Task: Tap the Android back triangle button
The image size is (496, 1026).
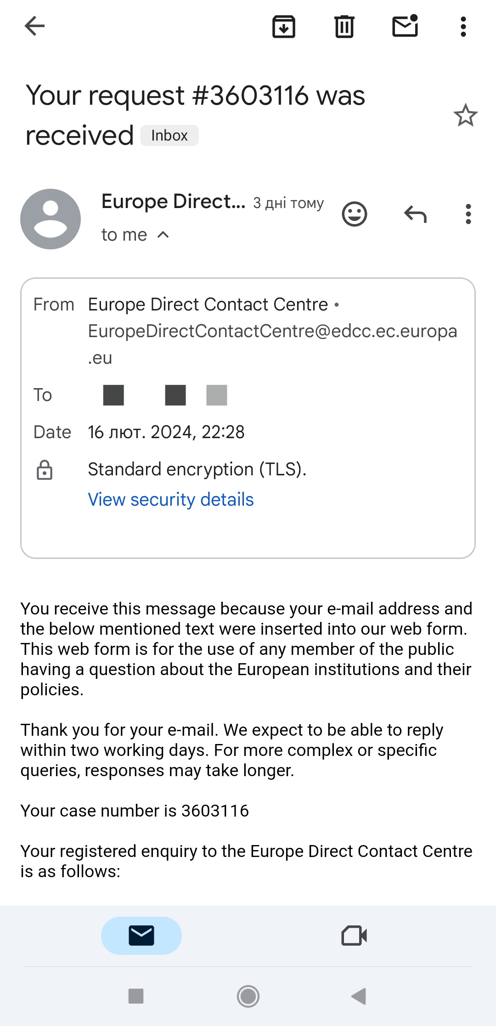Action: click(359, 996)
